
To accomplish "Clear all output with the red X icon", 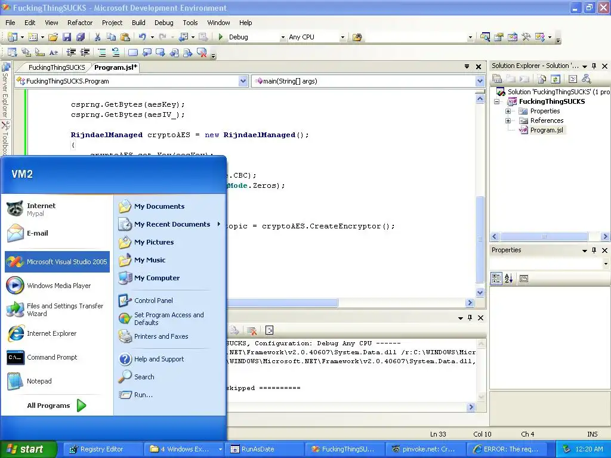I will pyautogui.click(x=252, y=330).
